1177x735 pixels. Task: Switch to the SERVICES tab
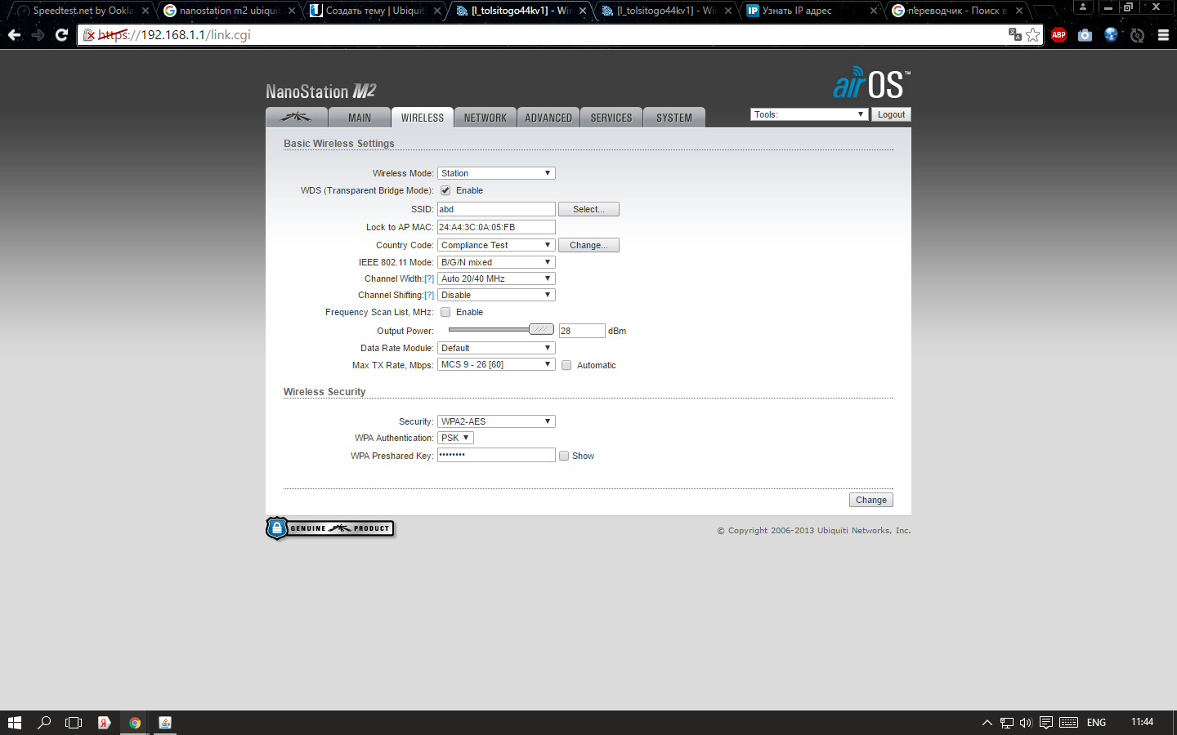tap(611, 118)
